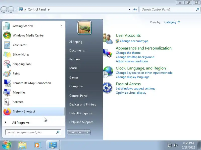Screen dimensions: 201x150
Task: Open Xi Jinping personal folder
Action: (x=76, y=42)
